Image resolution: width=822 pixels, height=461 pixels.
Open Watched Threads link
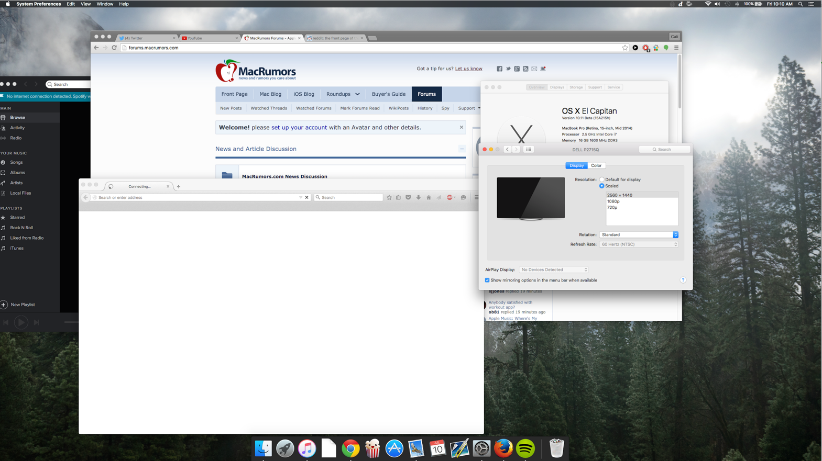(x=269, y=108)
